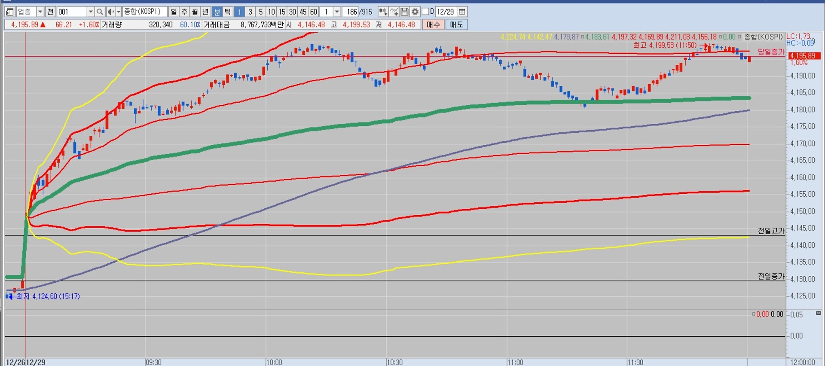This screenshot has width=825, height=366.
Task: Select the 일 daily period tab
Action: [174, 12]
